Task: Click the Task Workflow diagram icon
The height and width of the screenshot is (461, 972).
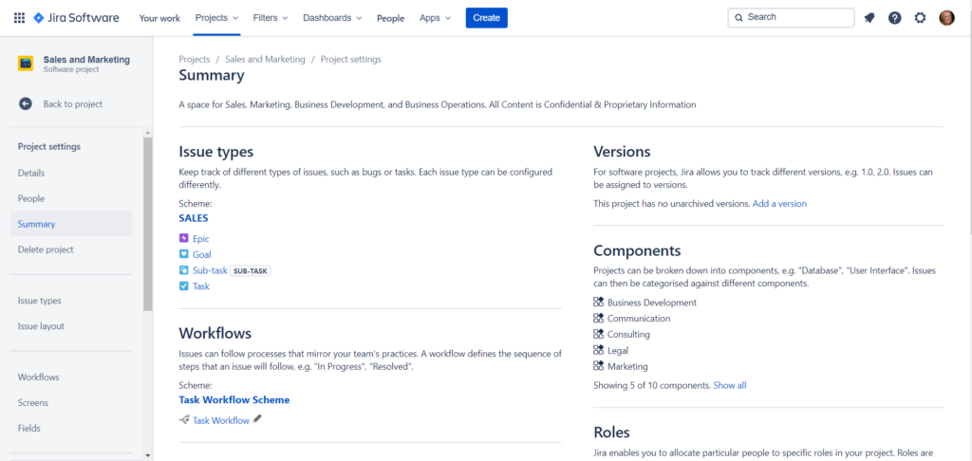Action: point(184,420)
